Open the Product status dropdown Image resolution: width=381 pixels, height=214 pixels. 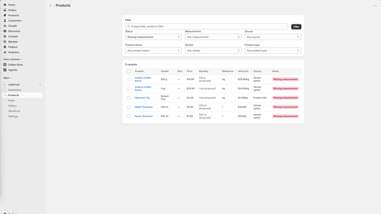point(153,50)
